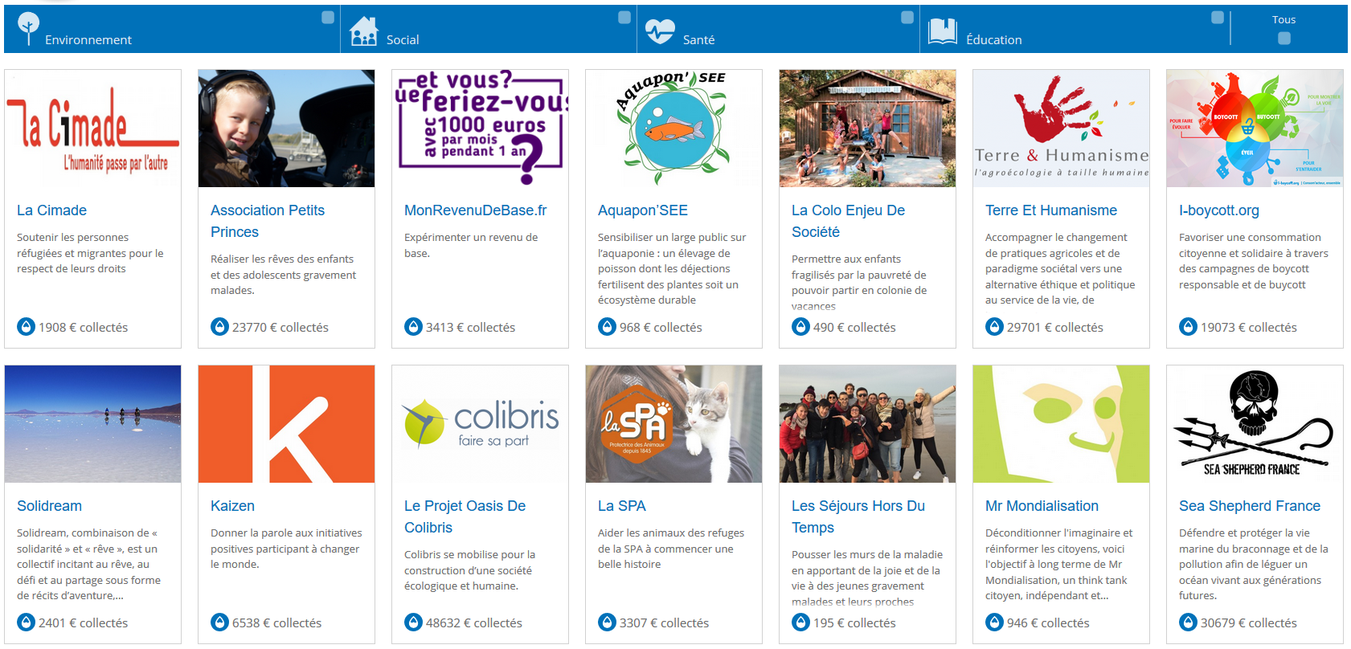
Task: Check the Tous checkbox
Action: coord(1284,39)
